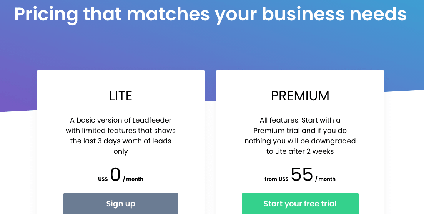The image size is (424, 214).
Task: Click the word "only" ending Lite description
Action: 121,151
